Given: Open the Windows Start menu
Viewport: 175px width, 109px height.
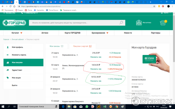Looking at the screenshot, I should [3, 107].
